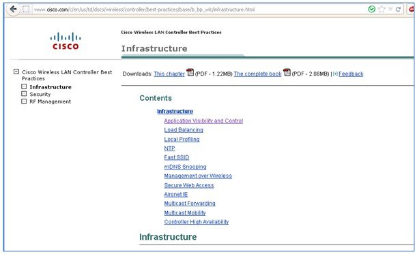This screenshot has height=254, width=417.
Task: Click the bottom green Infrastructure section heading
Action: [x=168, y=237]
